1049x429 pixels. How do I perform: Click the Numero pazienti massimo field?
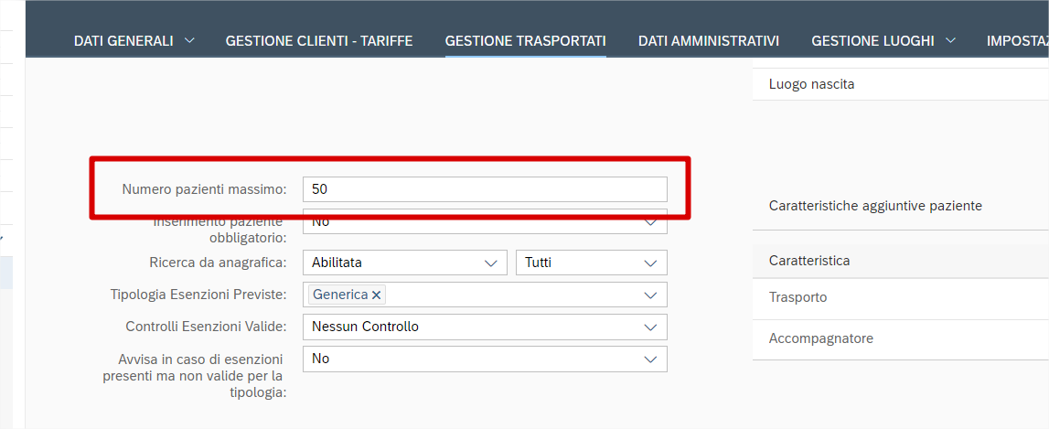point(485,189)
